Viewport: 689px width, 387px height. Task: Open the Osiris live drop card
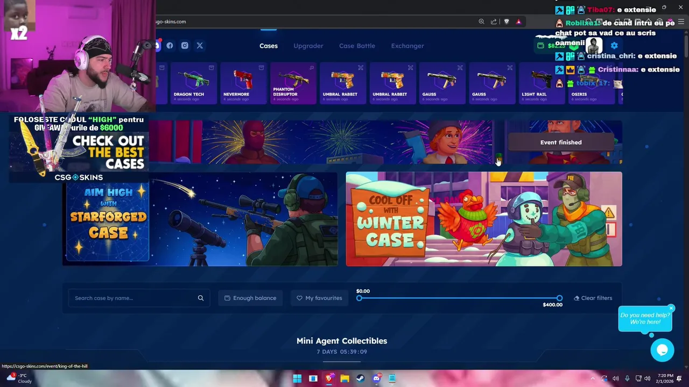[592, 83]
